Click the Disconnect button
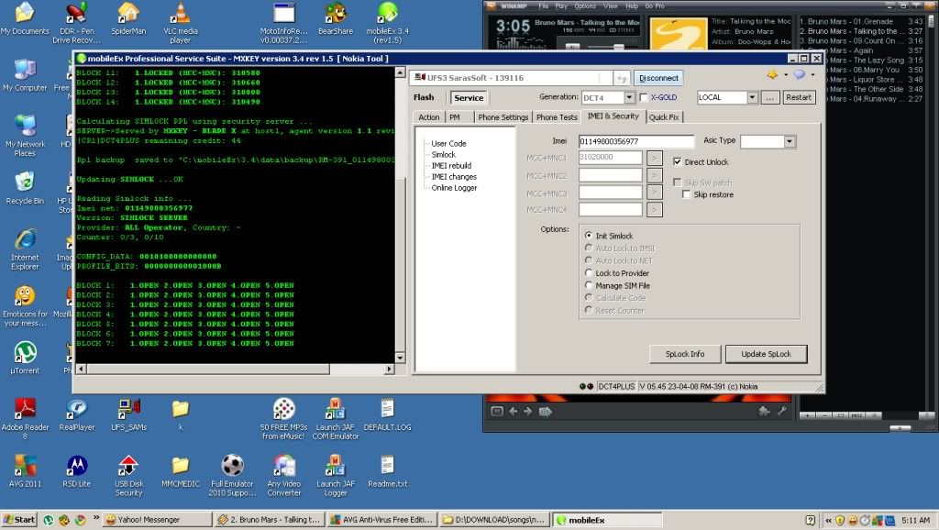 [x=658, y=78]
